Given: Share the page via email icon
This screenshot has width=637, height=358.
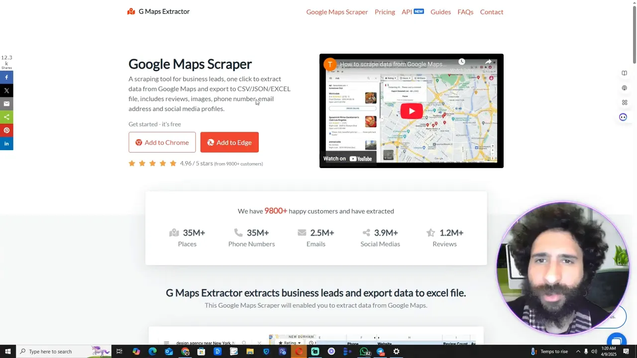Looking at the screenshot, I should click(6, 104).
